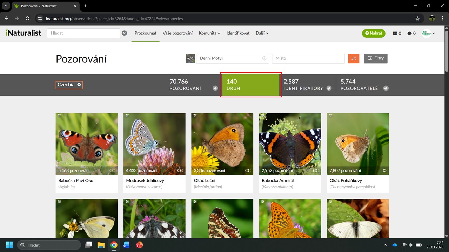
Task: Open Google Chrome from the taskbar
Action: [x=114, y=245]
